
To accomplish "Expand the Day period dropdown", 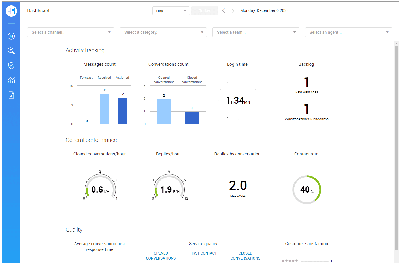I will pos(171,11).
